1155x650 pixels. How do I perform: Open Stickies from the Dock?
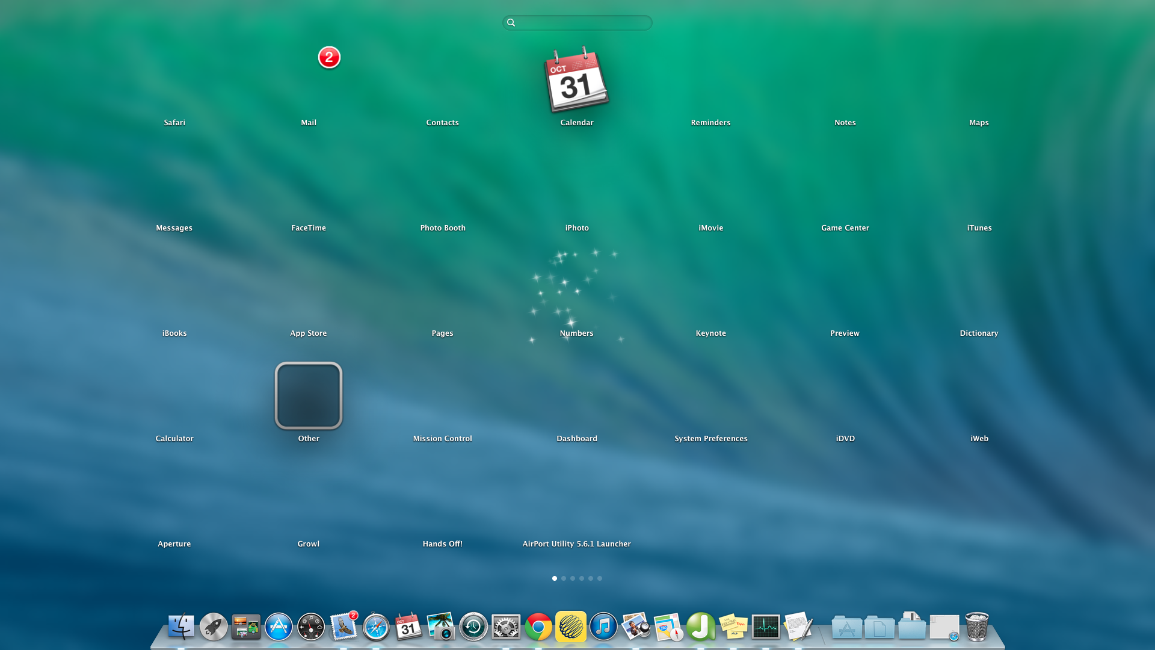pyautogui.click(x=733, y=627)
